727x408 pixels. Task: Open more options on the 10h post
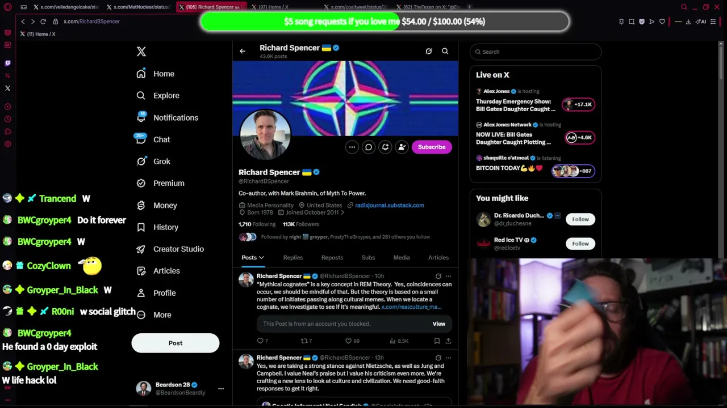click(448, 277)
